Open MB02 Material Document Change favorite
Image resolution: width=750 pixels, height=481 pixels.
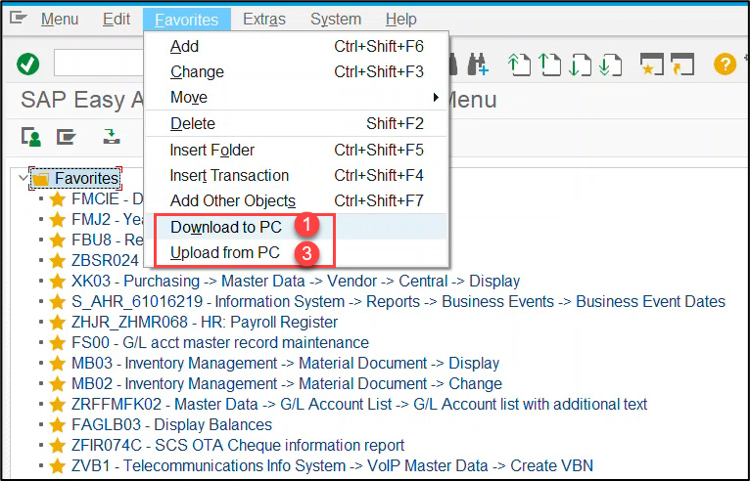click(x=287, y=383)
